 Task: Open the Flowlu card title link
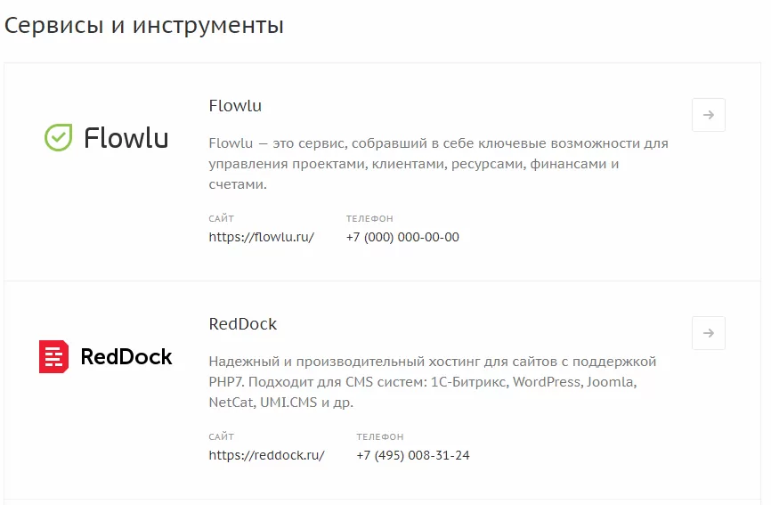coord(235,106)
